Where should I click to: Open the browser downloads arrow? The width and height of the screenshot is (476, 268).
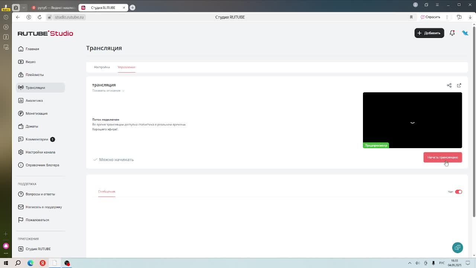[470, 17]
